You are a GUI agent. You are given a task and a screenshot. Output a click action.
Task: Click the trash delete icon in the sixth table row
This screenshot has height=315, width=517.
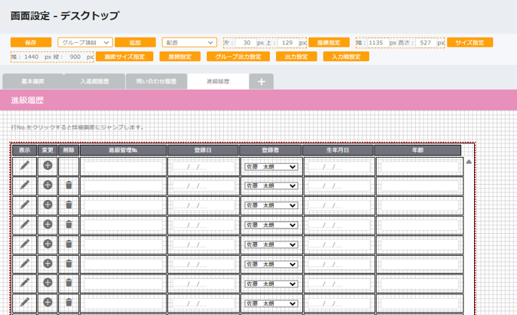pos(68,264)
